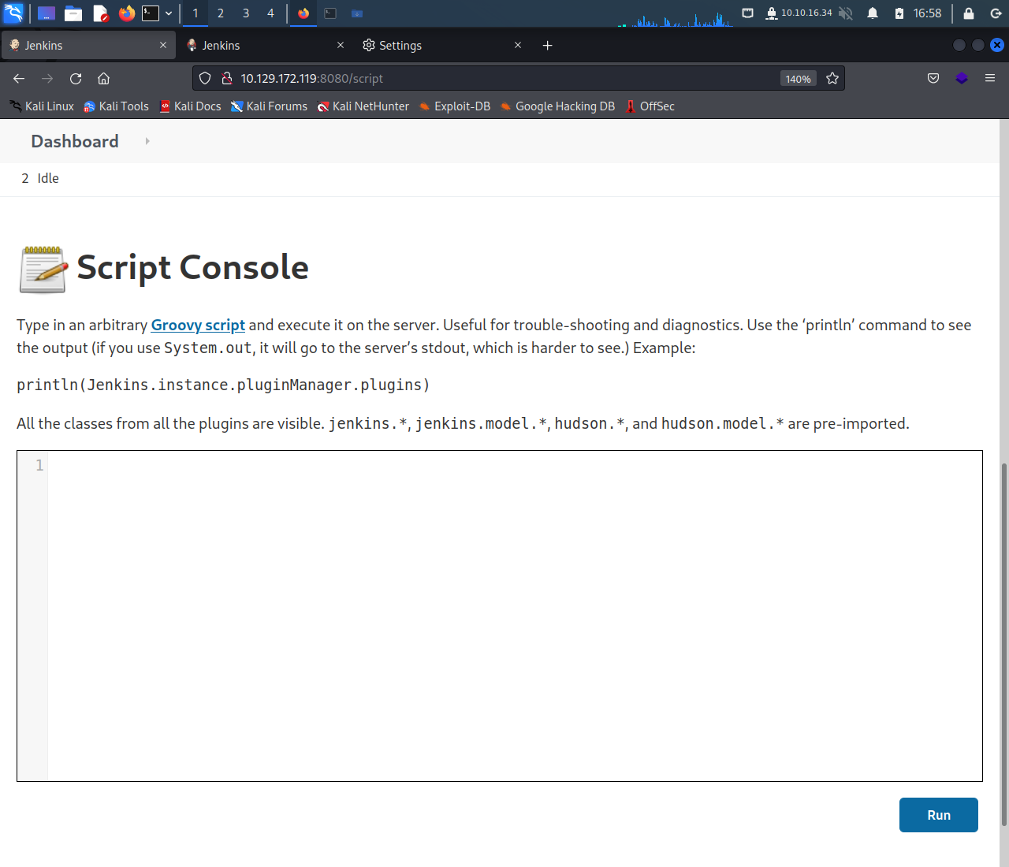Open the Firefox hamburger menu
This screenshot has width=1009, height=867.
(x=990, y=78)
